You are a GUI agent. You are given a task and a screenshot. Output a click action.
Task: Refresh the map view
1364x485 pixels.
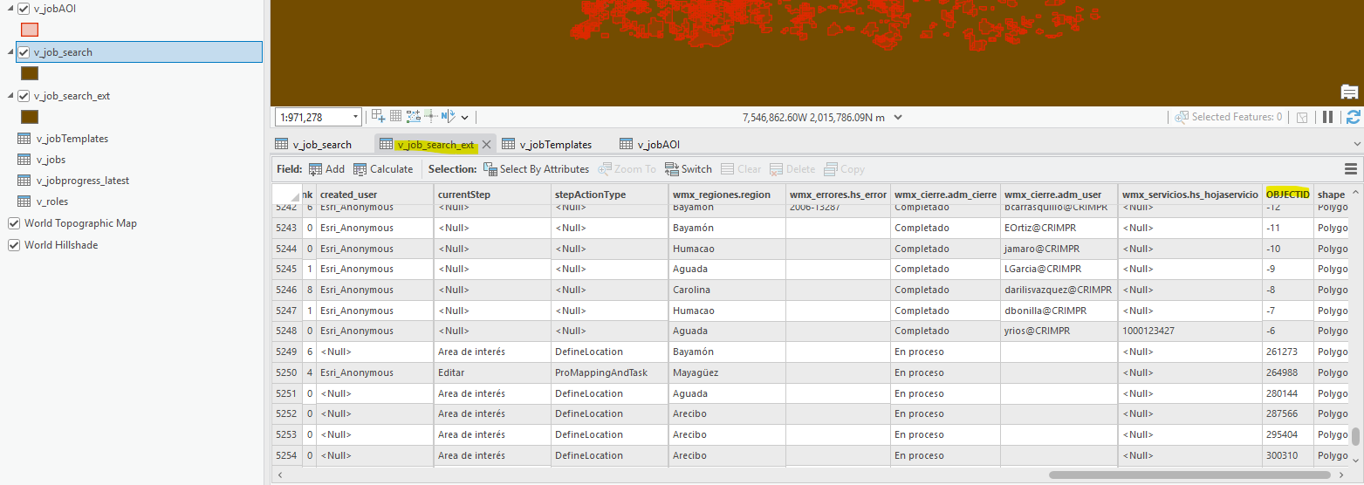coord(1354,117)
